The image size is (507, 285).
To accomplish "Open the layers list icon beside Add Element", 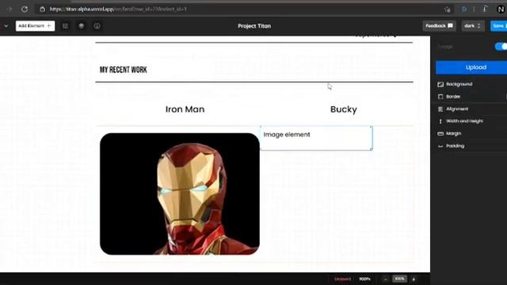I will (x=65, y=26).
